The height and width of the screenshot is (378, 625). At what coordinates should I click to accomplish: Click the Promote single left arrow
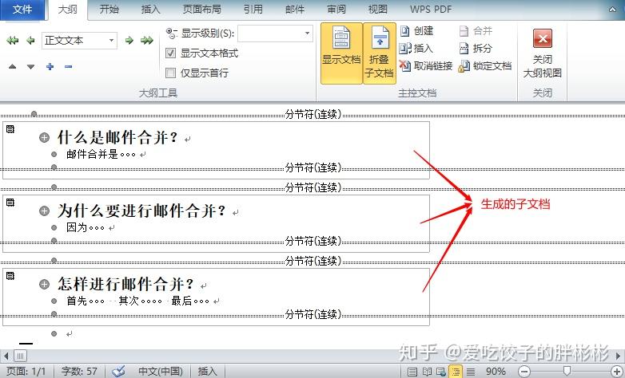click(x=30, y=40)
